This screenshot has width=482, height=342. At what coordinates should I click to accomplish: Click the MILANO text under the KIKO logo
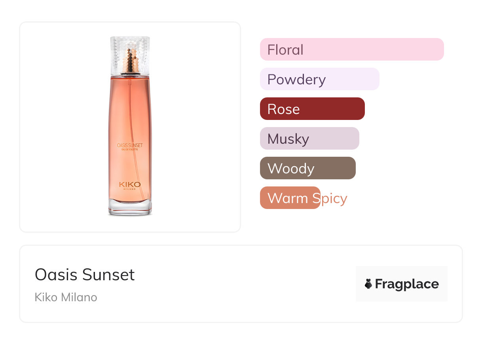[x=130, y=189]
